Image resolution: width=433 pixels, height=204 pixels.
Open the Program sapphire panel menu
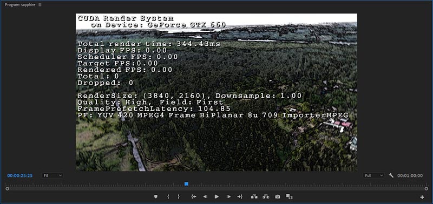40,5
